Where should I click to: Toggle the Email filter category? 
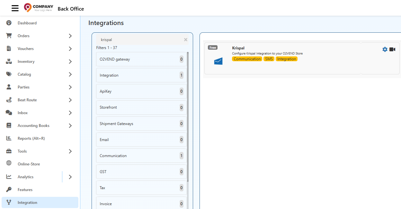141,139
